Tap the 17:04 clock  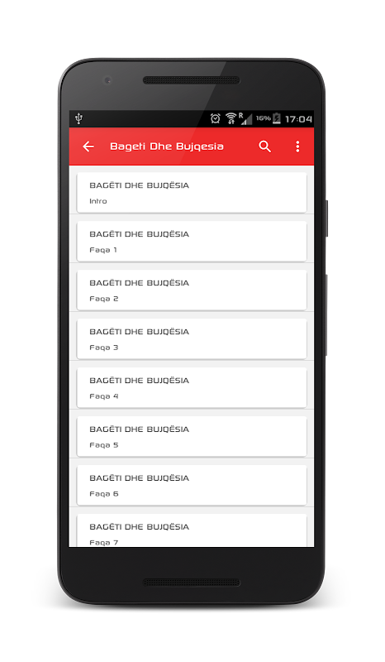click(298, 119)
